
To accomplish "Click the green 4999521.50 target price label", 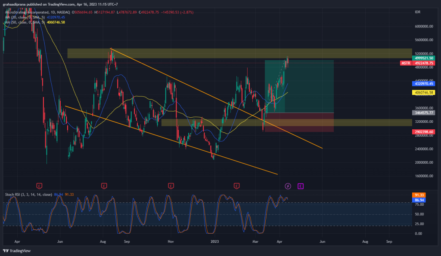I will point(424,58).
